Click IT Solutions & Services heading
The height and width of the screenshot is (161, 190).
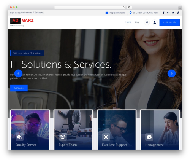point(61,64)
